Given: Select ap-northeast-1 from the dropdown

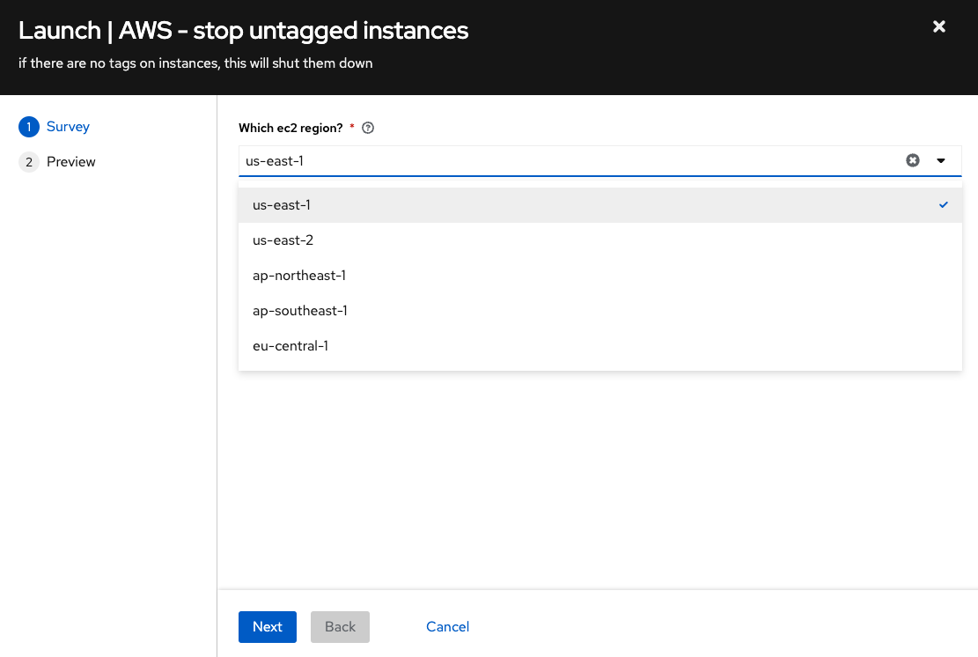Looking at the screenshot, I should 299,275.
